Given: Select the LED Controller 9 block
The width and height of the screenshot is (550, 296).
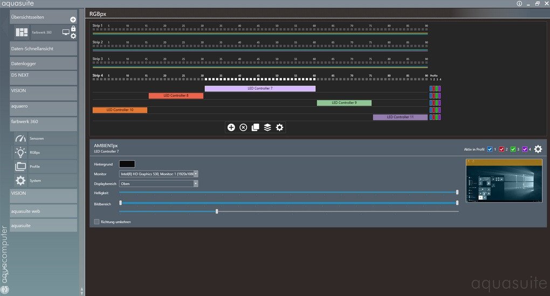Looking at the screenshot, I should coord(344,103).
